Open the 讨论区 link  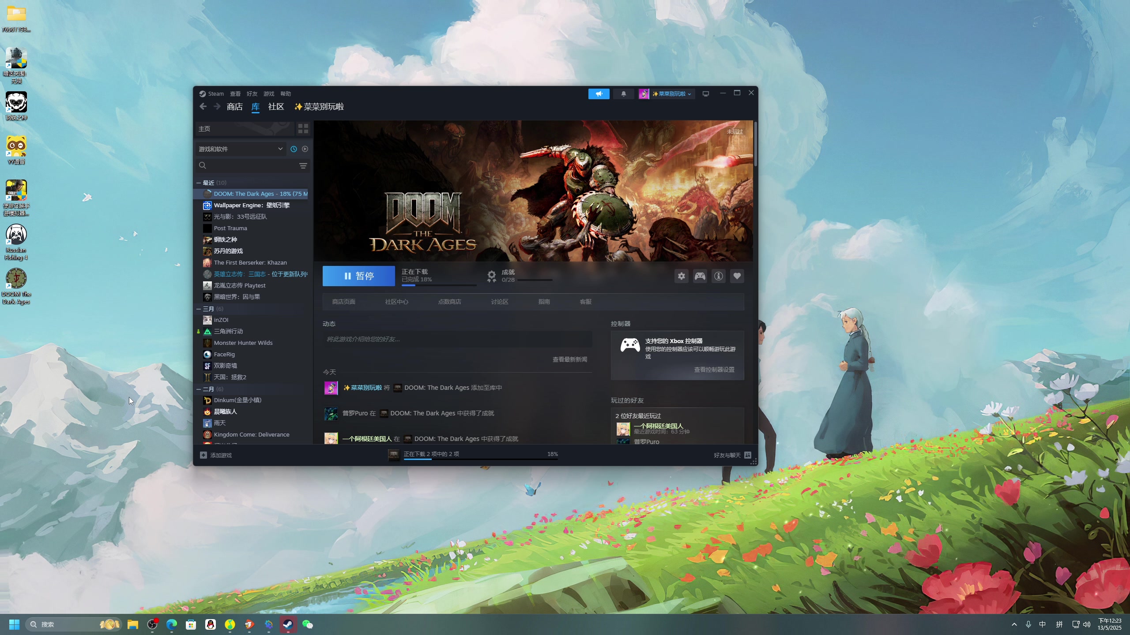point(500,302)
